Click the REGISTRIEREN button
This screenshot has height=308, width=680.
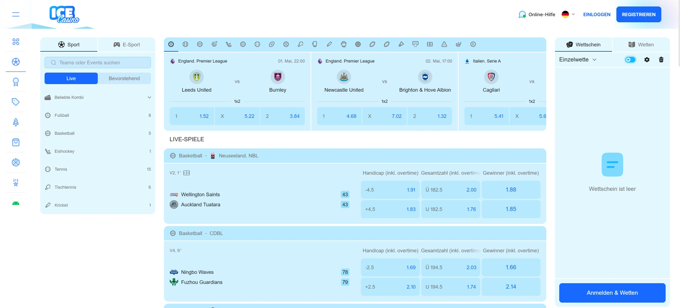coord(639,14)
